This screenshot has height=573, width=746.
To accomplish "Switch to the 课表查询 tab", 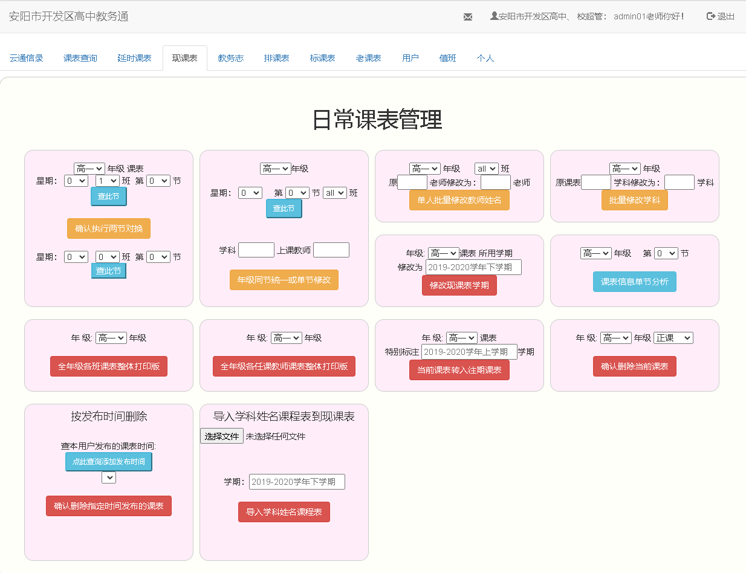I will click(80, 58).
